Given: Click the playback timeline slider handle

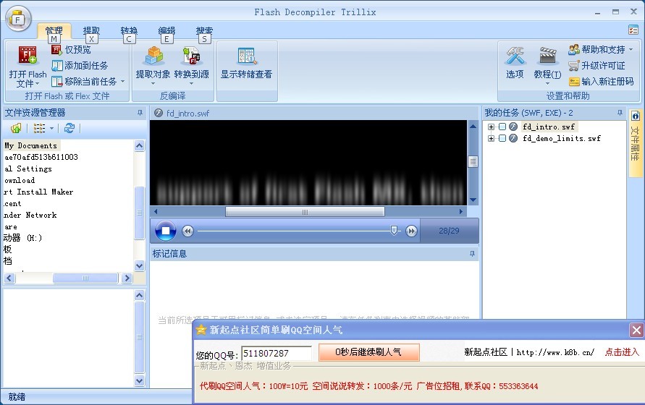Looking at the screenshot, I should (x=394, y=230).
